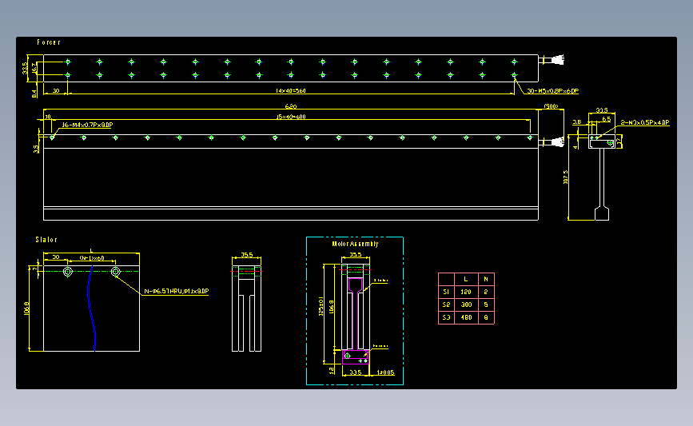Screen dimensions: 693x426
Task: Select the '106.8' stator height dimension
Action: click(x=26, y=309)
